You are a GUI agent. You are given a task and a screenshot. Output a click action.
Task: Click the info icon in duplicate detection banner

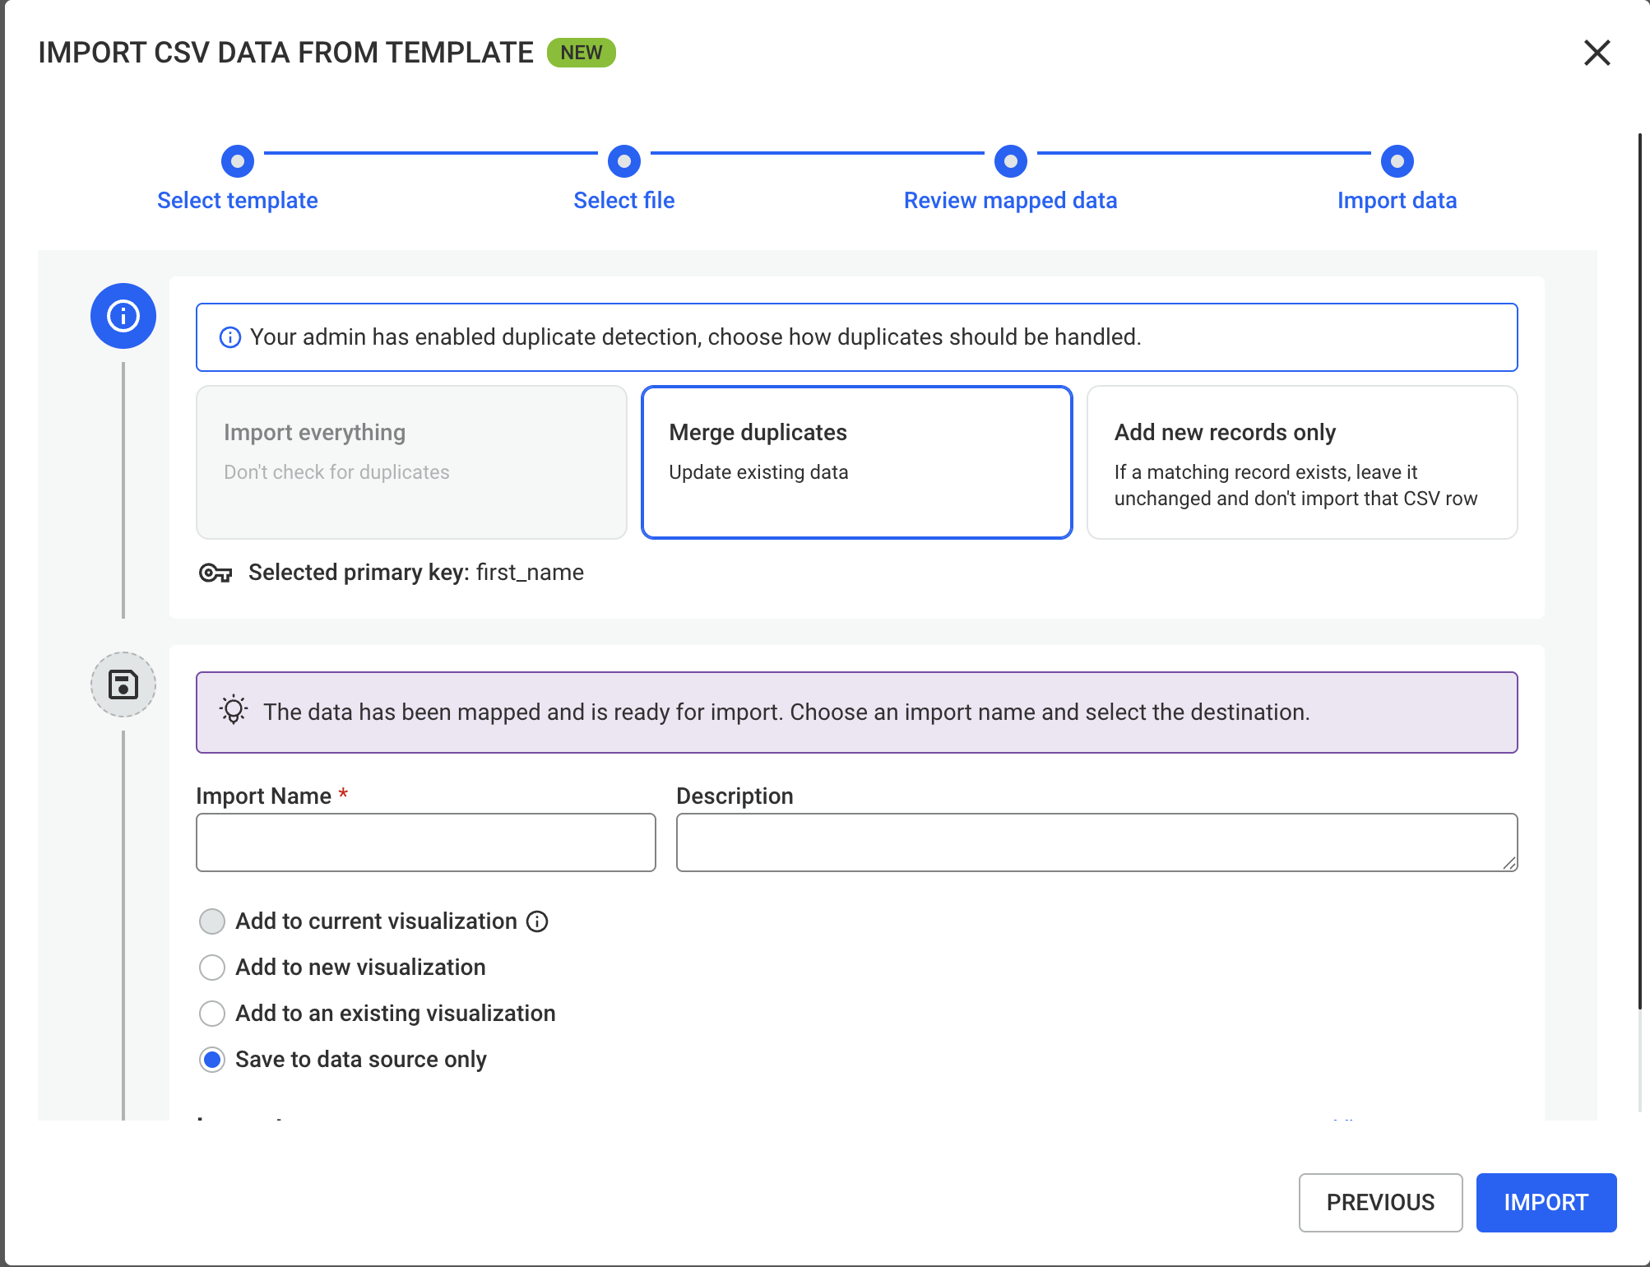click(x=230, y=337)
